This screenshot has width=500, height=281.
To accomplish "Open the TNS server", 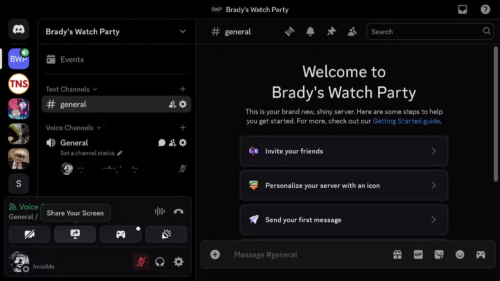I will 19,84.
